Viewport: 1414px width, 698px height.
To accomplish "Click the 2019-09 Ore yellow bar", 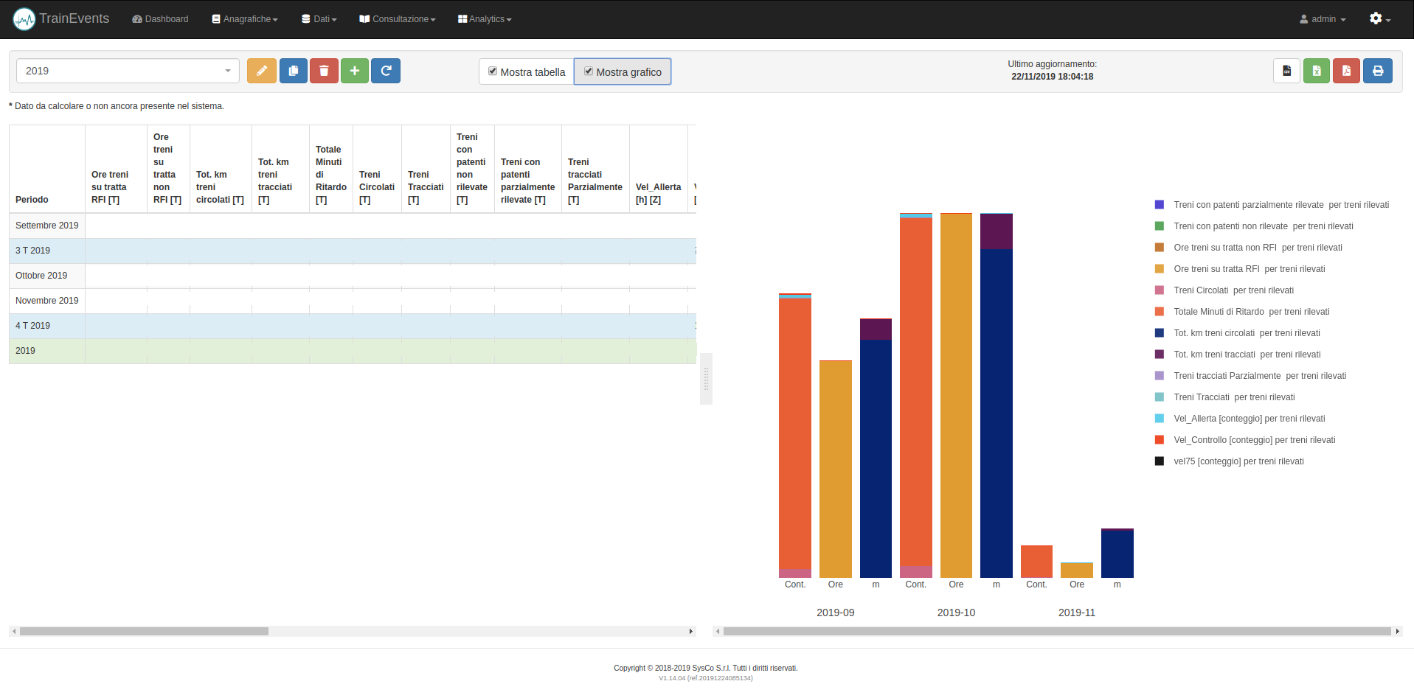I will (x=836, y=469).
